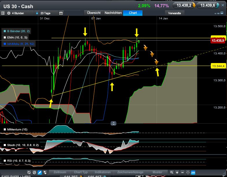Switch to the Übersicht tab
The width and height of the screenshot is (227, 177).
tap(94, 13)
